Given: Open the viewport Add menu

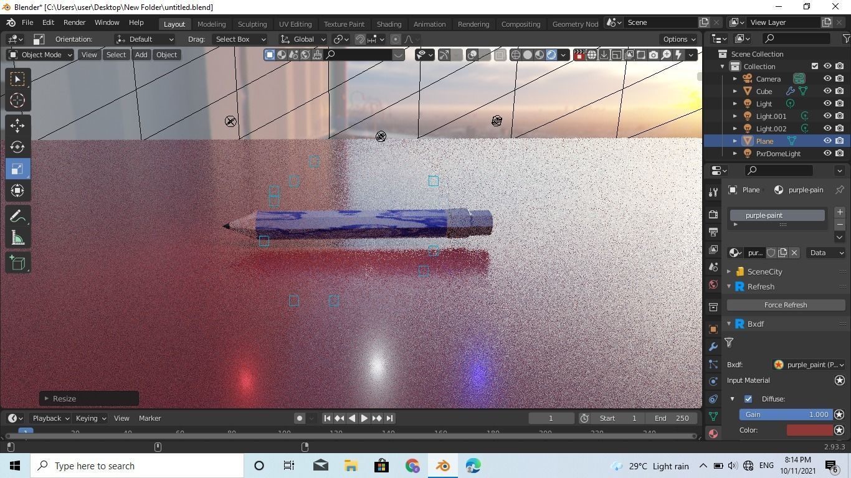Looking at the screenshot, I should coord(141,55).
